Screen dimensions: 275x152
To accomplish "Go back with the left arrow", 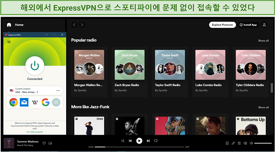I will (74, 25).
